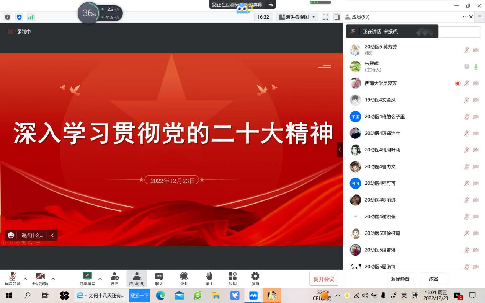Viewport: 485px width, 303px height.
Task: Raise hand using the 举手 icon
Action: 209,277
